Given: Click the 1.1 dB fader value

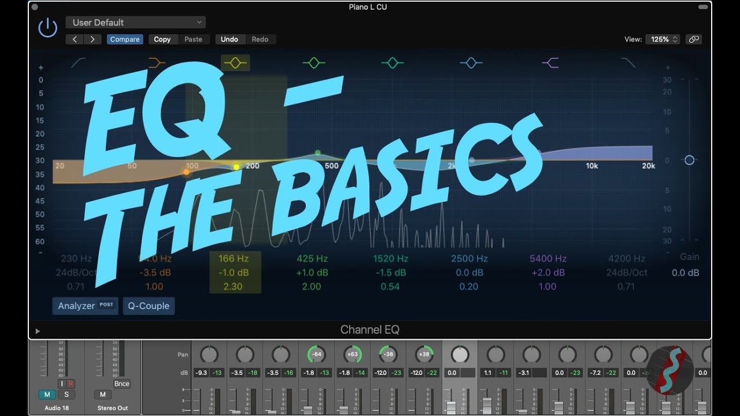Looking at the screenshot, I should 488,373.
